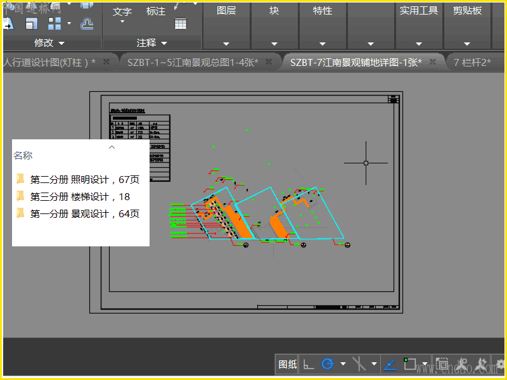Select the Stretch tool icon in Modify panel

click(x=8, y=23)
